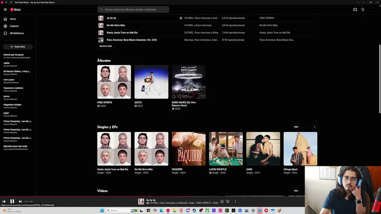Show next Singles y EPs with right arrow

coord(315,127)
